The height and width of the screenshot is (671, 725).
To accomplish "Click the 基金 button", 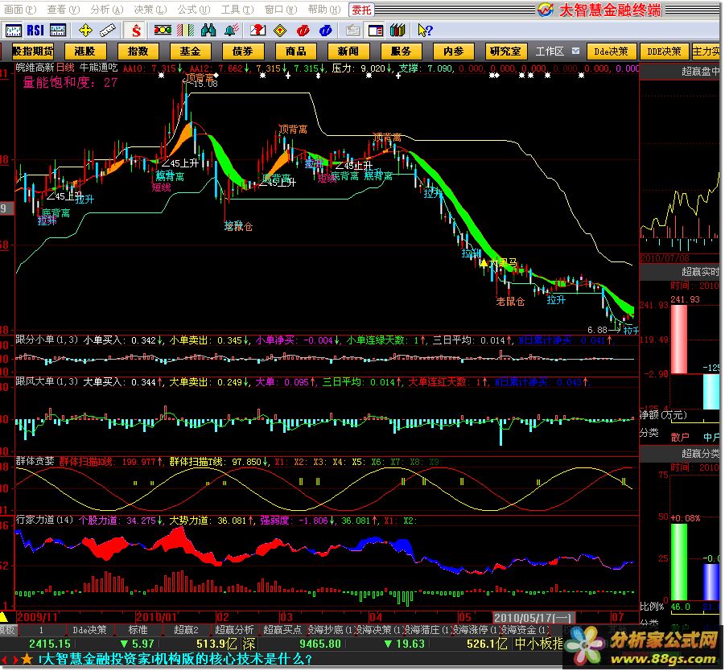I will (x=190, y=51).
